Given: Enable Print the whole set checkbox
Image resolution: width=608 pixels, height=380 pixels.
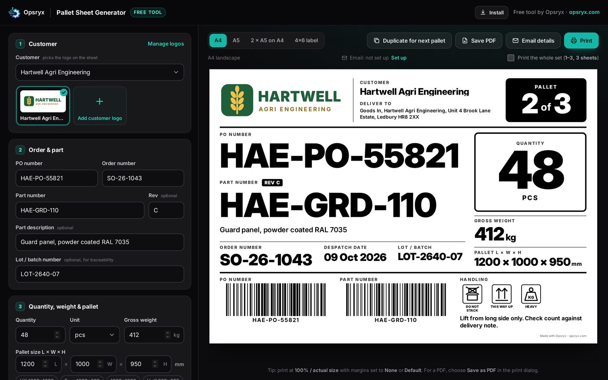Looking at the screenshot, I should pos(511,58).
